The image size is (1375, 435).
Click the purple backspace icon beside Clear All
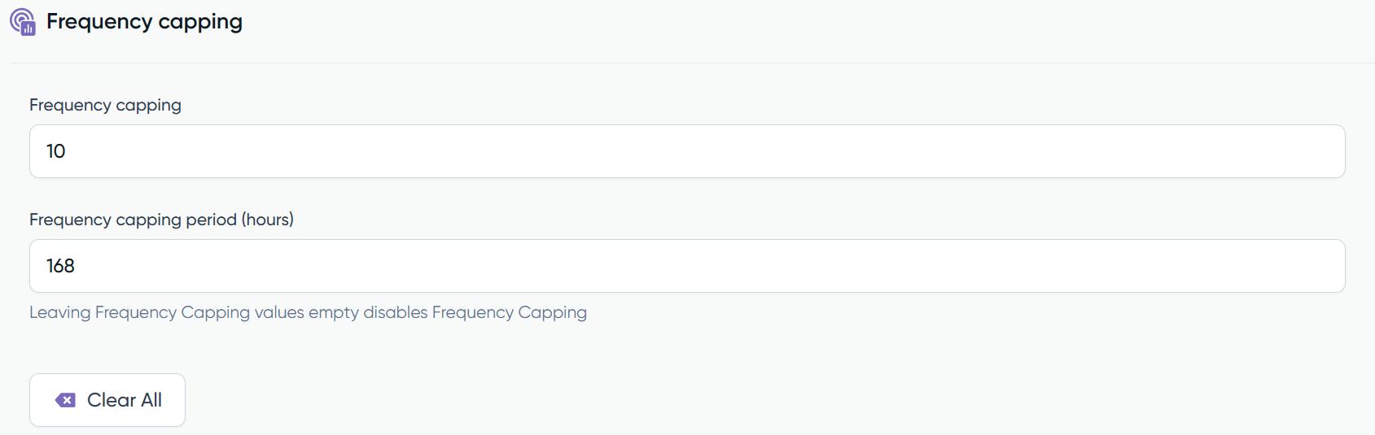(65, 400)
